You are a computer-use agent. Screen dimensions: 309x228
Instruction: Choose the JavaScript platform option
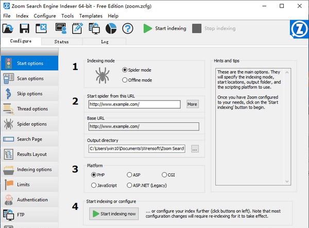pyautogui.click(x=94, y=185)
